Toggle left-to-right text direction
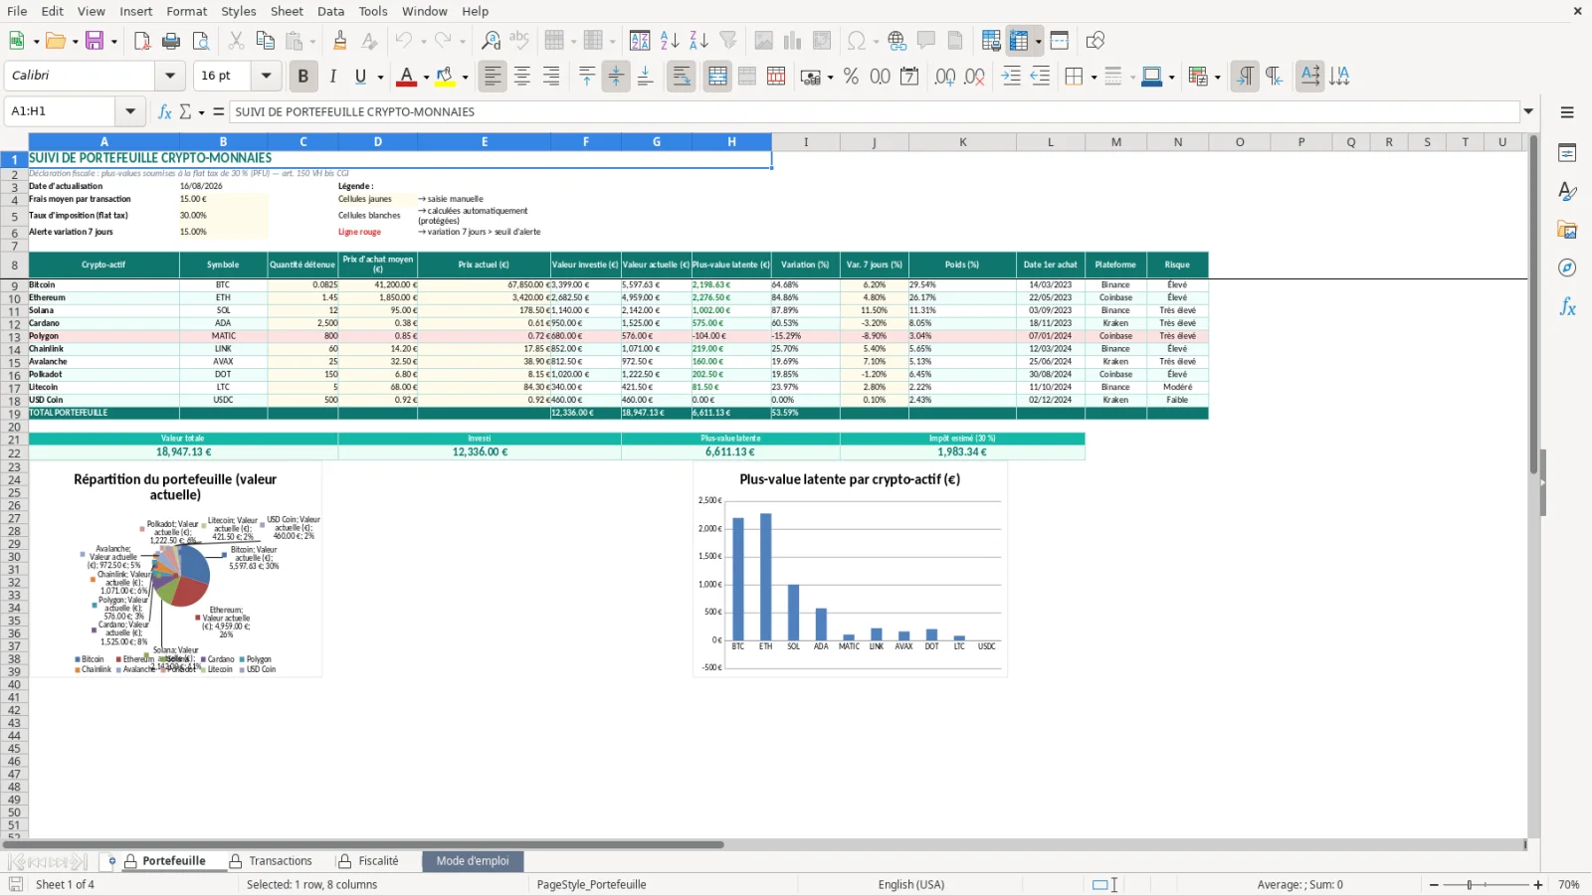The width and height of the screenshot is (1592, 895). 1245,77
